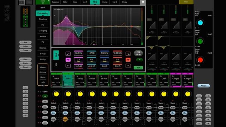Open the PEQ Library
The height and width of the screenshot is (127, 226).
click(x=138, y=53)
